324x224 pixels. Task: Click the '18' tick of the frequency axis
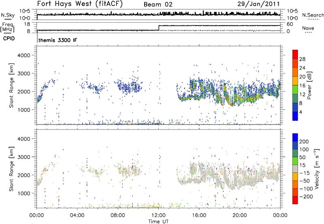coord(27,24)
